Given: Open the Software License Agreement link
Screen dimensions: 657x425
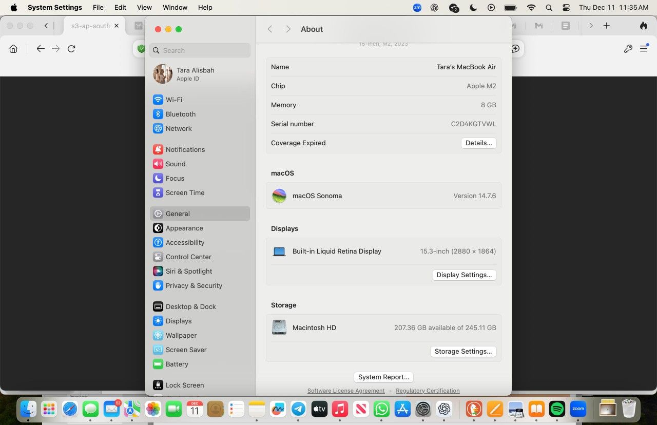Looking at the screenshot, I should [345, 390].
